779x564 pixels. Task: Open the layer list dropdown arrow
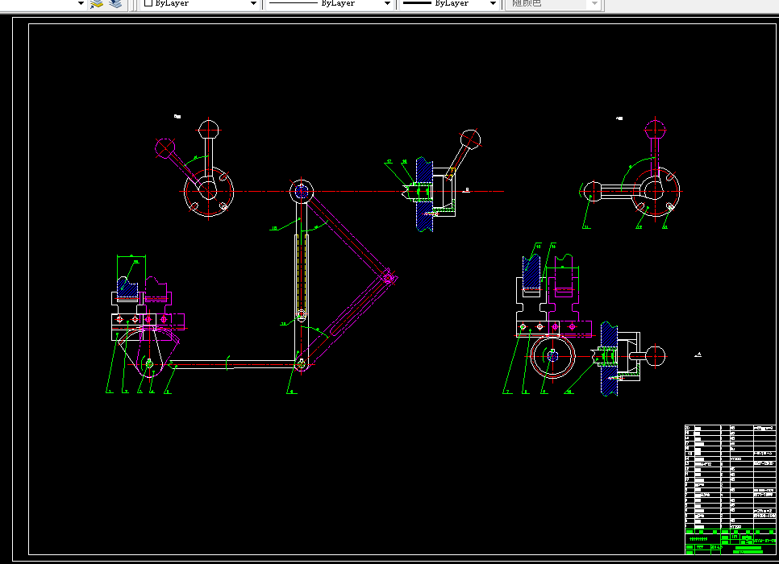pos(81,3)
